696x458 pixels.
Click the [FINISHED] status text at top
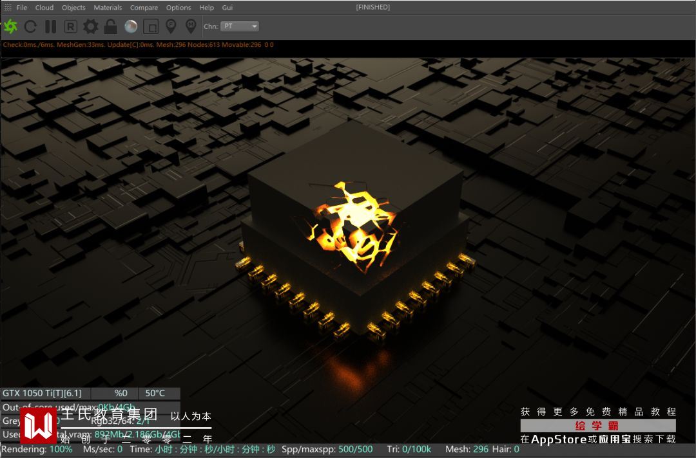tap(373, 7)
